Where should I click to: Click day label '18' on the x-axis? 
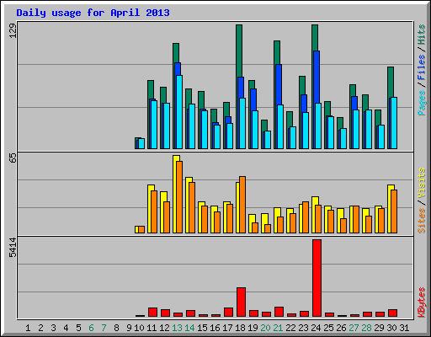240,328
